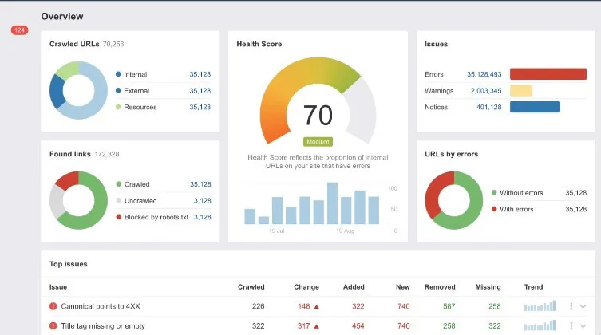The image size is (601, 335).
Task: Click the red 124 notification badge
Action: click(19, 30)
